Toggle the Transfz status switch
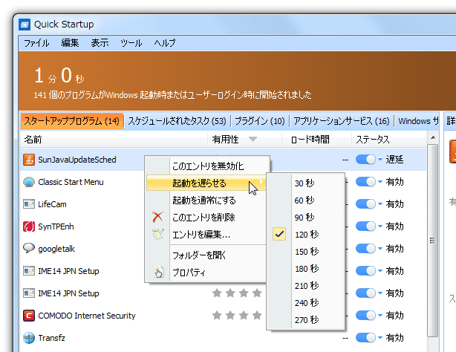Screen dimensions: 456x352 (365, 337)
